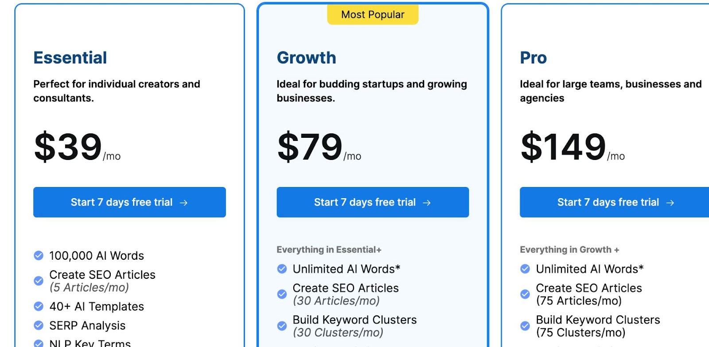Start the Pro plan 7 days free trial

tap(615, 202)
